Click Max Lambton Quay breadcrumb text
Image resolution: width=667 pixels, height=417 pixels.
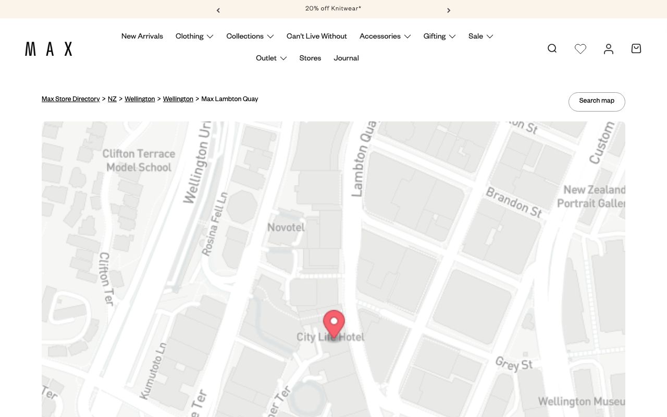pos(230,99)
